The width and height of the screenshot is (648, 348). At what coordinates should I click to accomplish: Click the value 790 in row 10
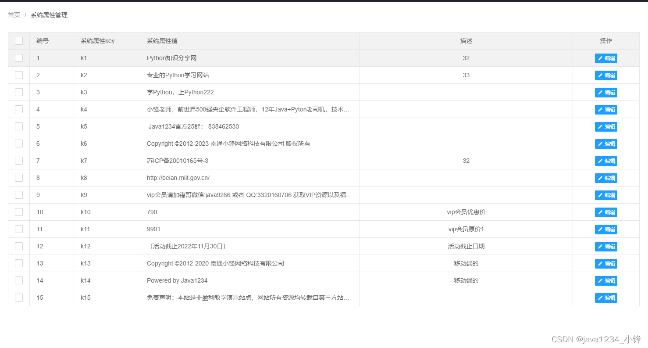(x=152, y=212)
